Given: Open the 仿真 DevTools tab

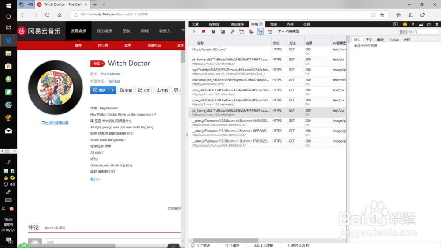Looking at the screenshot, I should pos(306,24).
